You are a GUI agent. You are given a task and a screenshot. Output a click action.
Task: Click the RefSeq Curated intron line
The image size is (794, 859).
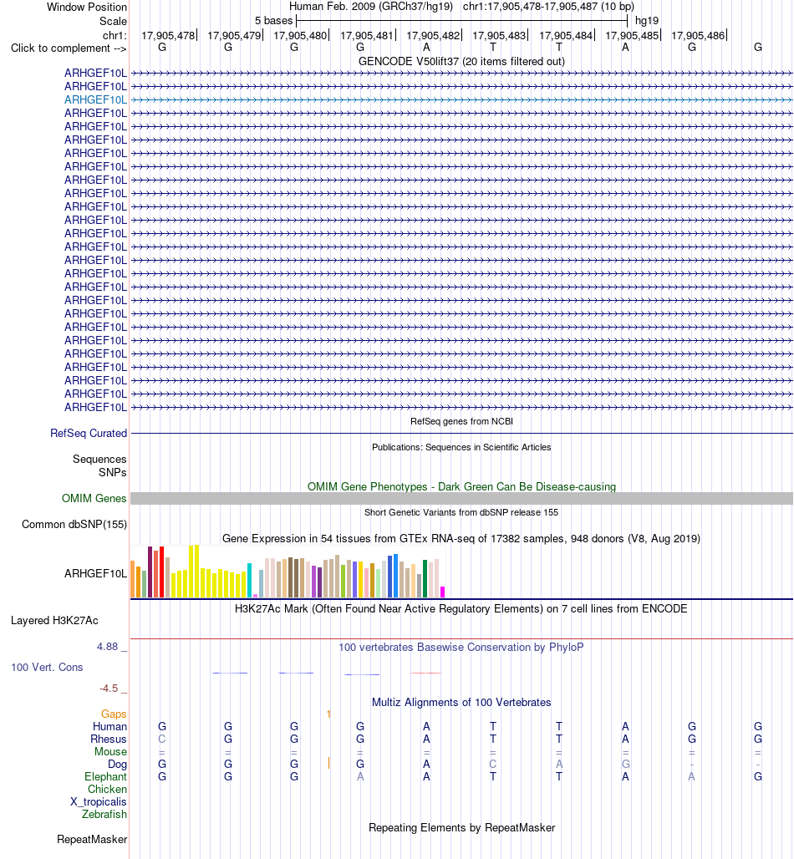pyautogui.click(x=461, y=434)
